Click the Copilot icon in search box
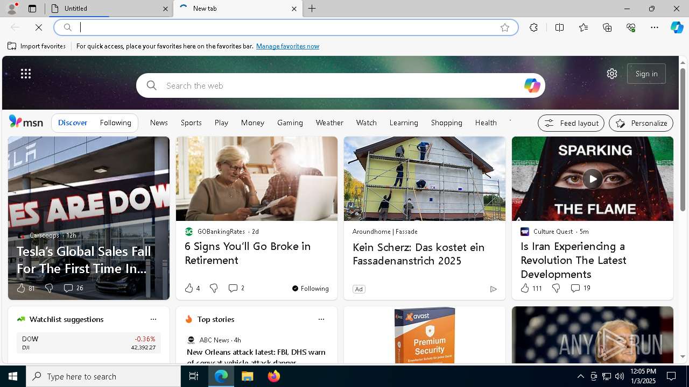Viewport: 689px width, 387px height. 532,85
